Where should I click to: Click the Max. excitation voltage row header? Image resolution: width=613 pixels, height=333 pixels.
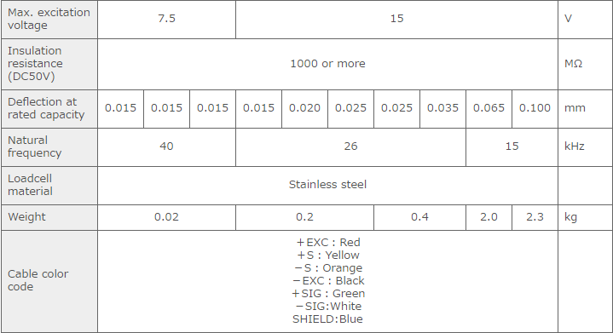coord(49,19)
